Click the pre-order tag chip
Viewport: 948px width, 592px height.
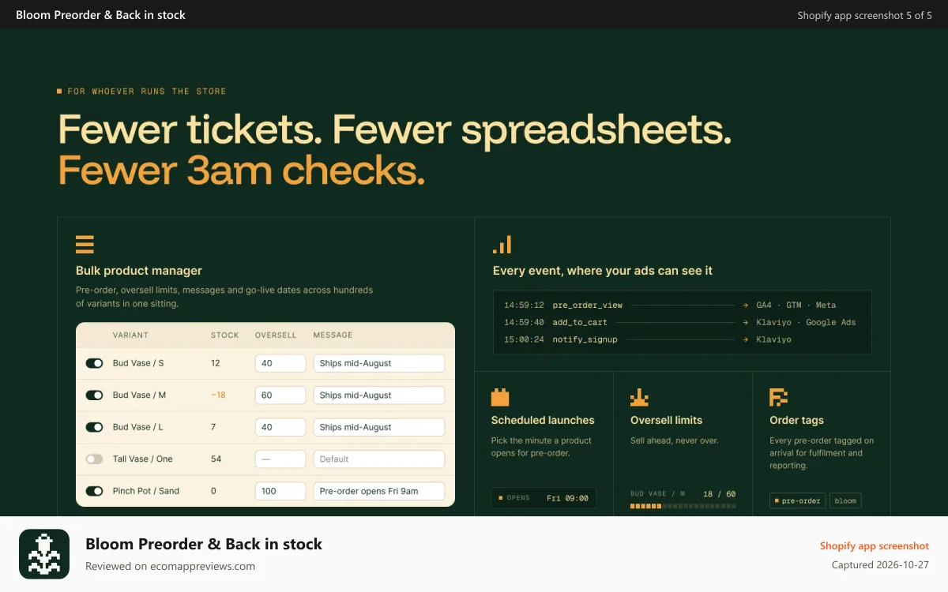pos(798,500)
